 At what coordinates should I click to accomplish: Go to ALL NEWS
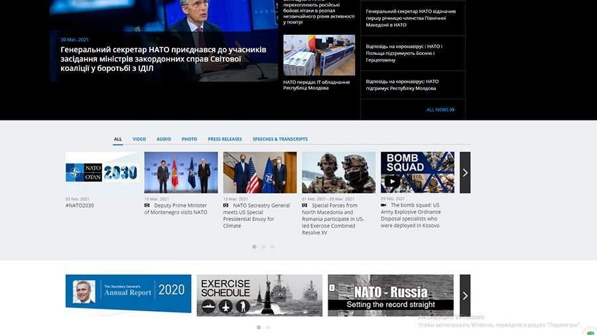pyautogui.click(x=440, y=110)
